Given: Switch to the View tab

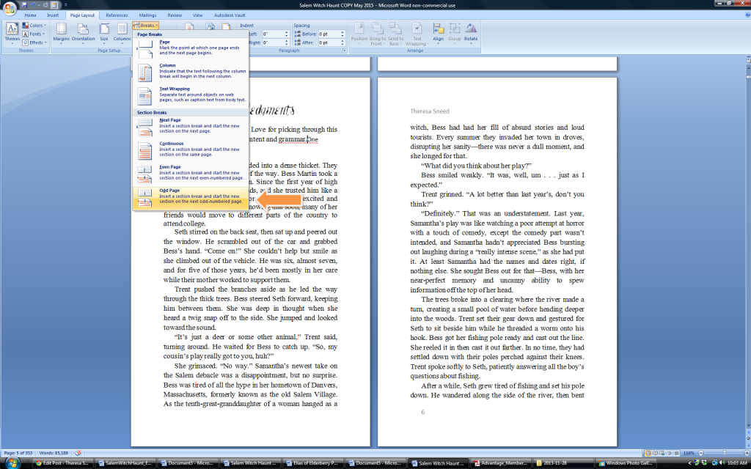Looking at the screenshot, I should click(x=197, y=15).
